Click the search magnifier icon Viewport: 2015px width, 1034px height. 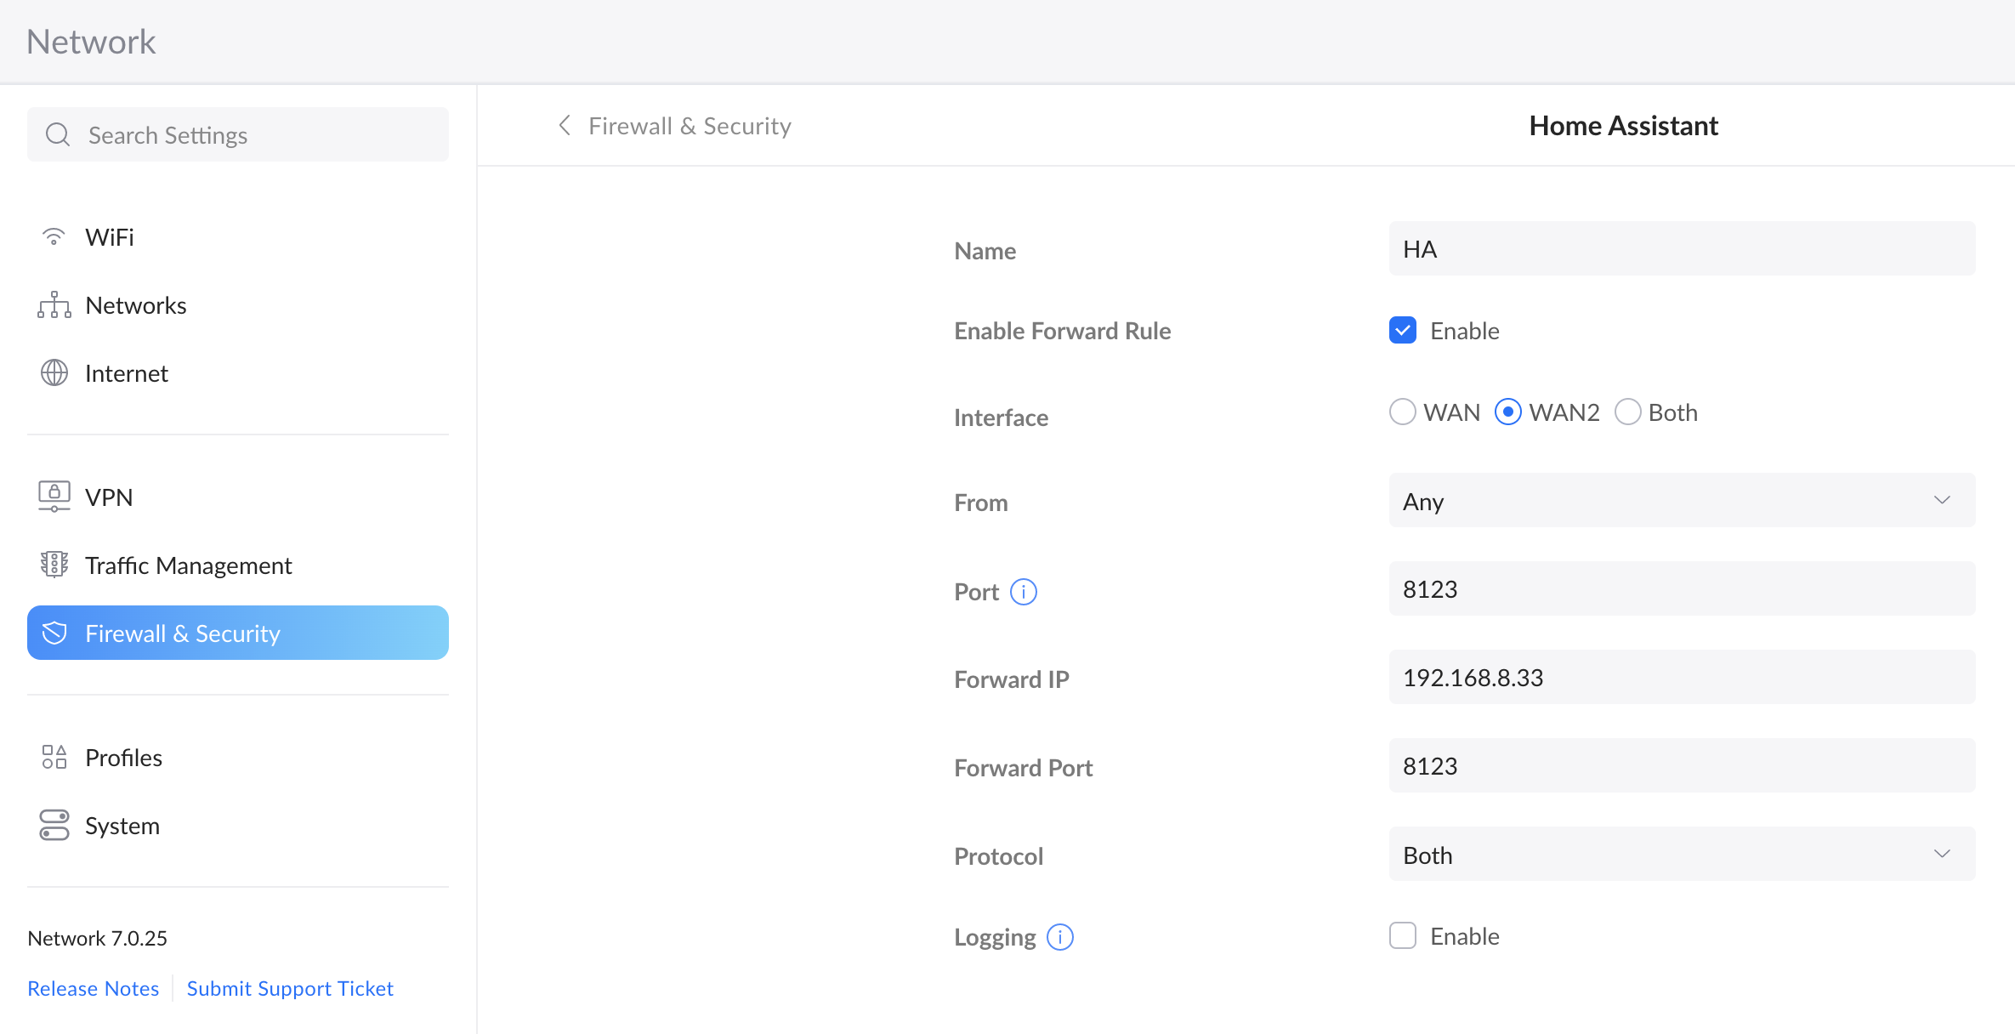pos(58,134)
